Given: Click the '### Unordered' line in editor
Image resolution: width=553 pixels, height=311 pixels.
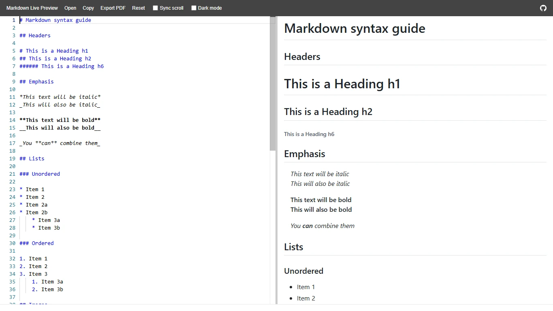Looking at the screenshot, I should 40,174.
